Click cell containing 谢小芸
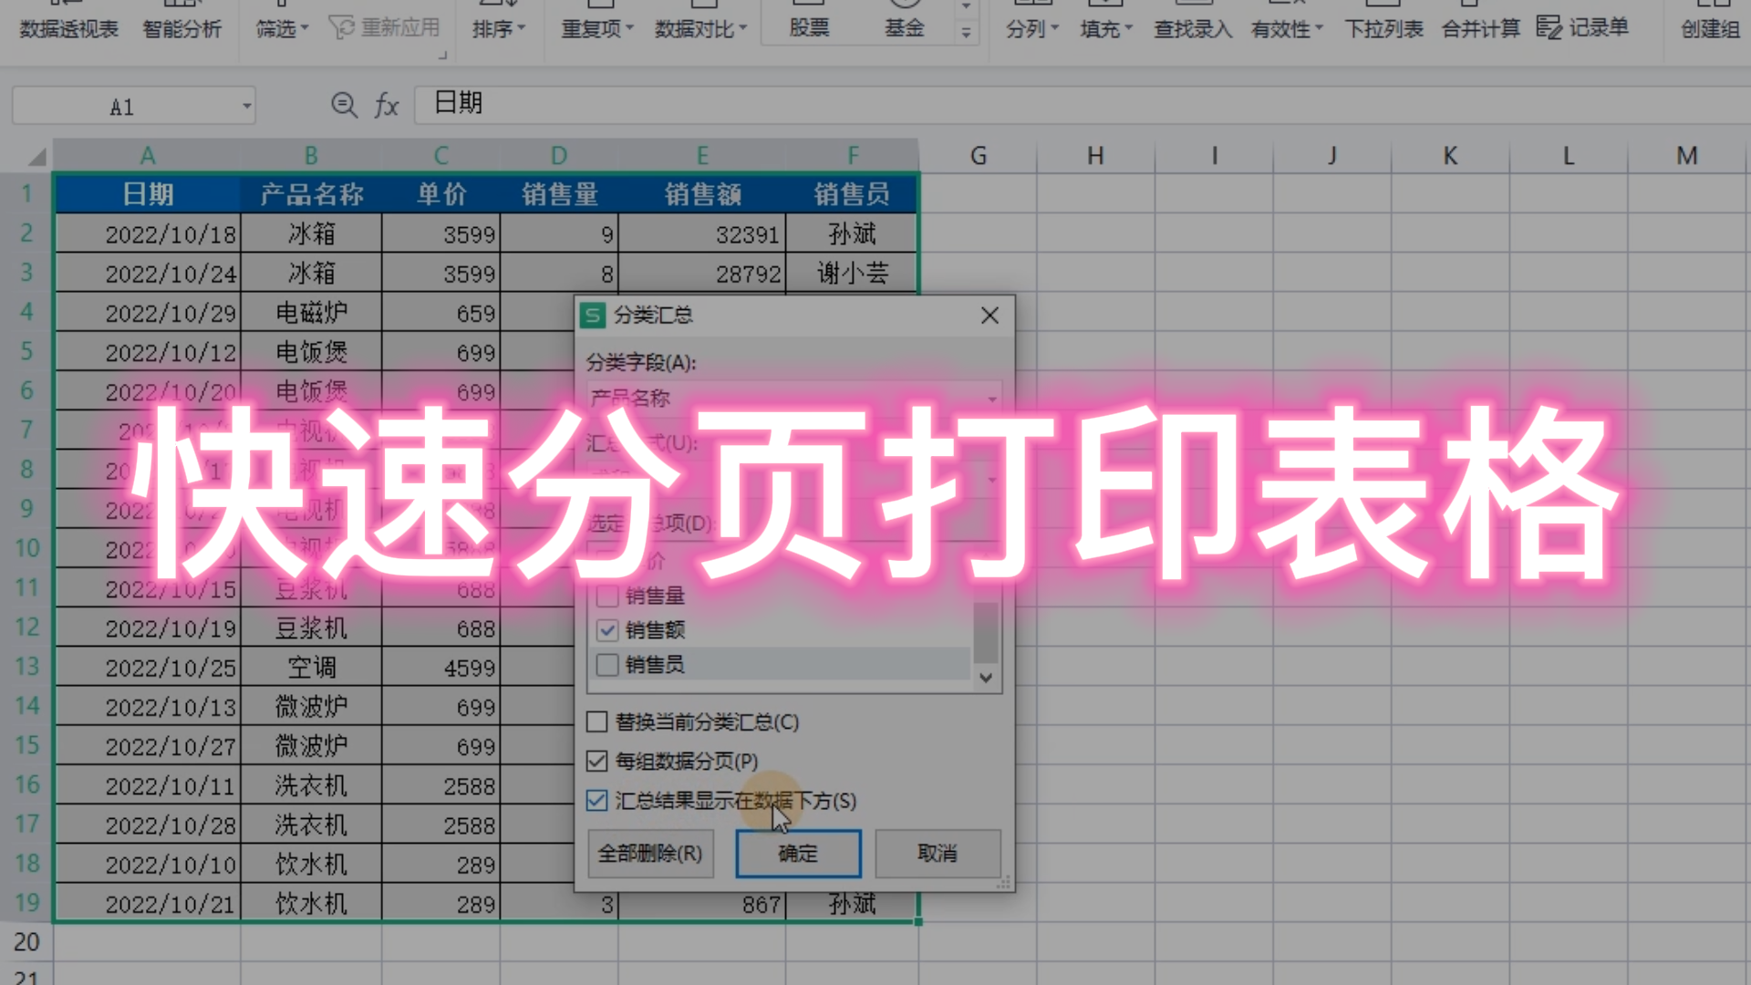Image resolution: width=1751 pixels, height=985 pixels. pos(851,273)
